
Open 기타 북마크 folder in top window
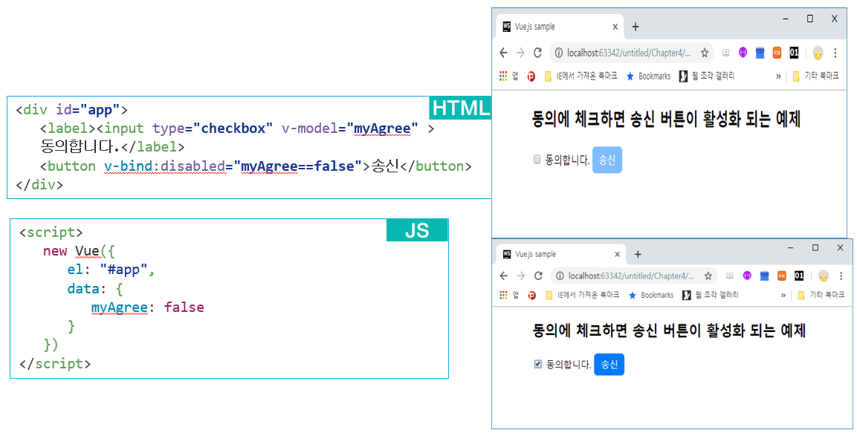815,76
